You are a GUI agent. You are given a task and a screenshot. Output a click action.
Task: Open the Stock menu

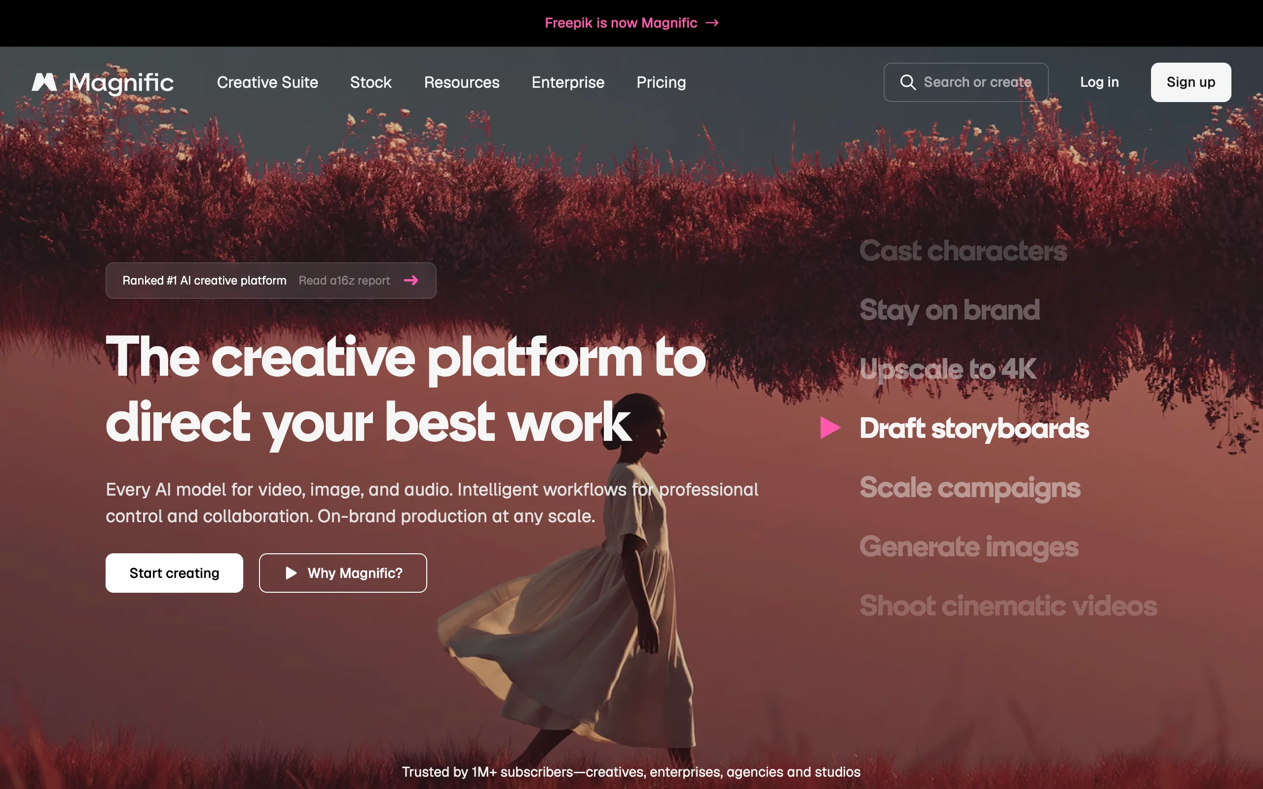(x=371, y=82)
